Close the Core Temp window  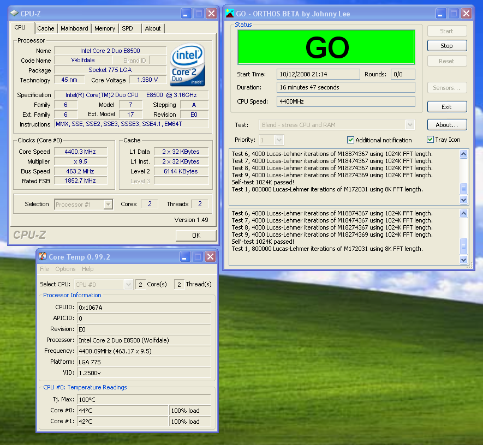211,257
